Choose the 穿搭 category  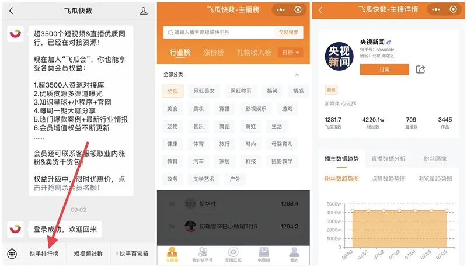point(225,109)
